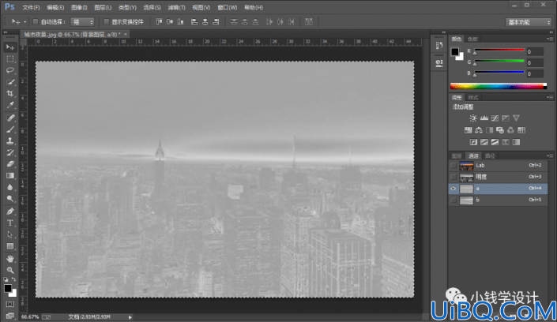Select the Path Selection tool
This screenshot has height=322, width=557.
point(10,234)
